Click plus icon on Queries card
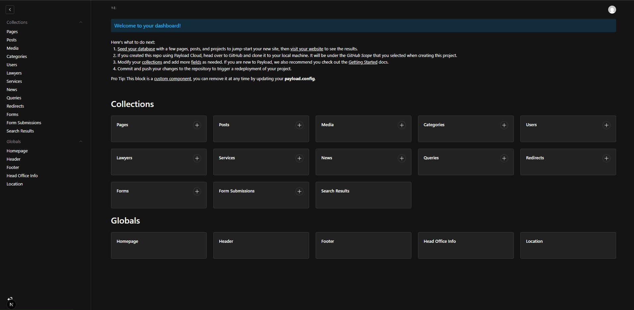Image resolution: width=634 pixels, height=310 pixels. [x=504, y=158]
